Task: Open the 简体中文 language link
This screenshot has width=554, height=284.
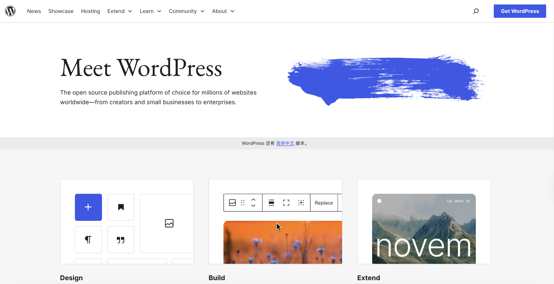Action: click(285, 143)
